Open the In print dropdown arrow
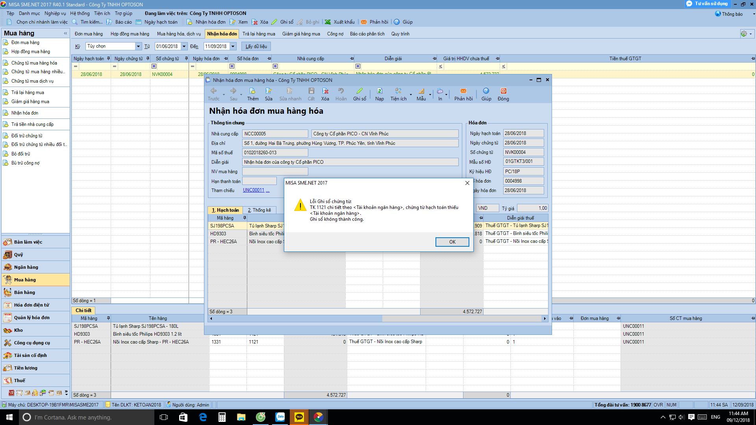The width and height of the screenshot is (756, 425). pos(446,94)
